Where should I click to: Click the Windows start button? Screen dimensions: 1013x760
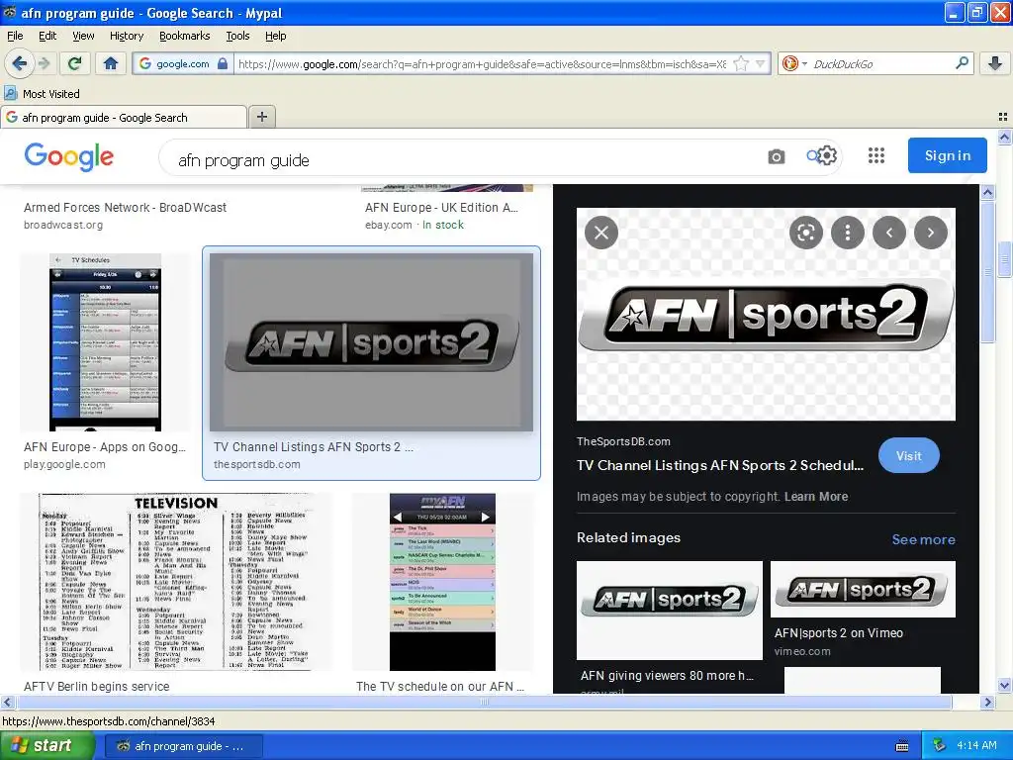47,745
